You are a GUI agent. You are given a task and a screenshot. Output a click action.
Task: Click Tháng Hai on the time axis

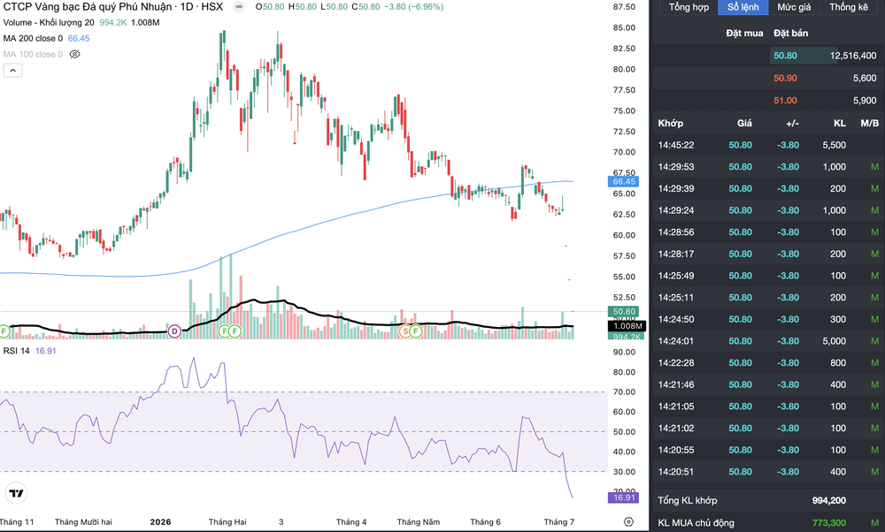[227, 522]
